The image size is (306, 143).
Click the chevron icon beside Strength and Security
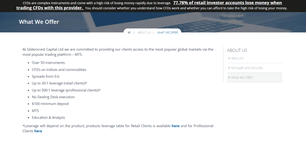229,68
